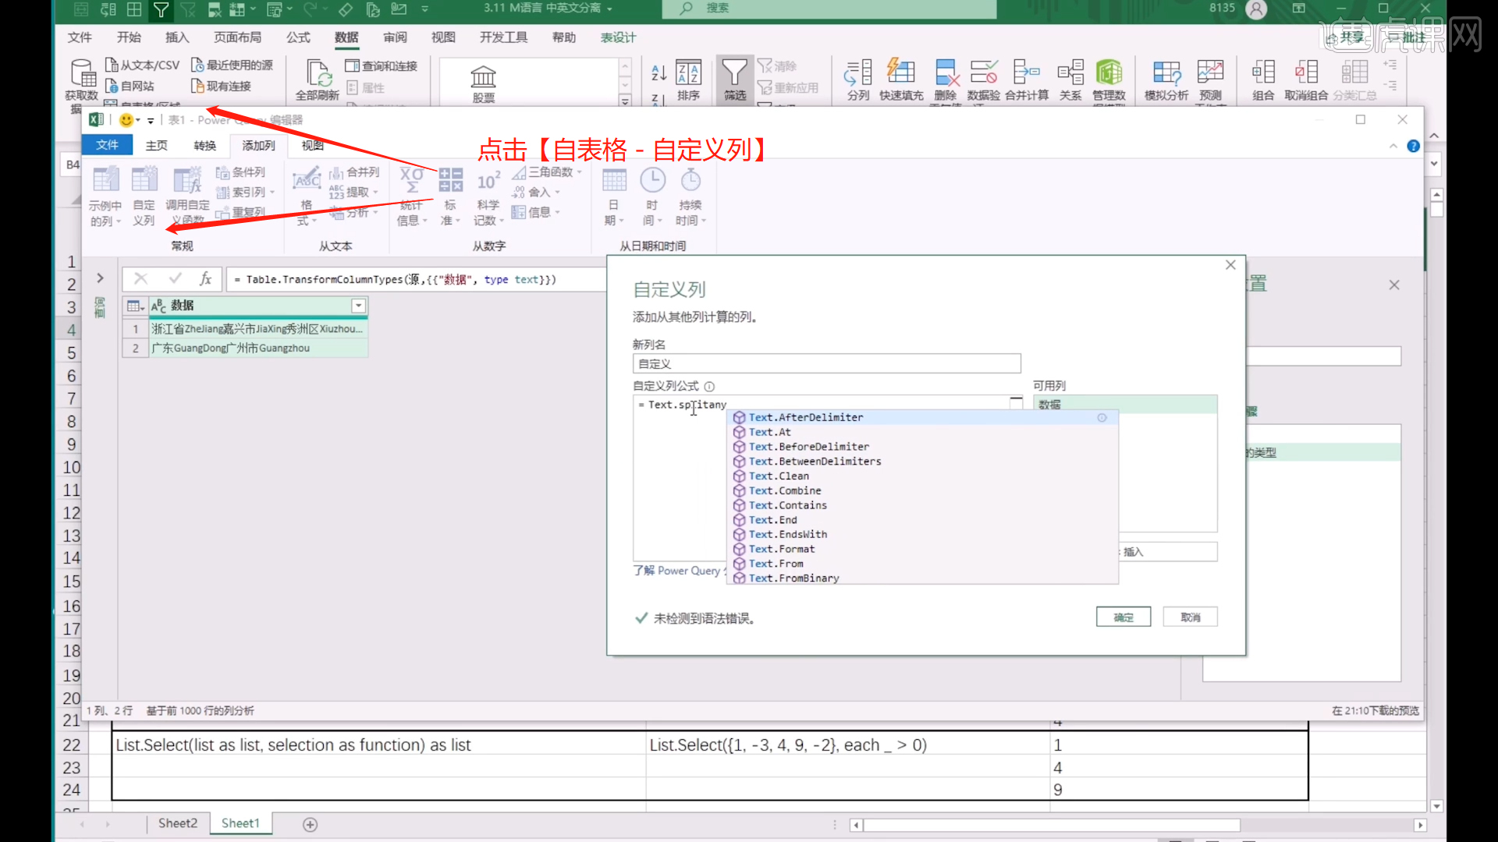Click the 示例中的列 icon
Screen dimensions: 1498x842
[x=105, y=181]
